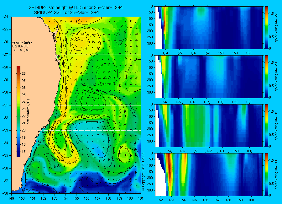This screenshot has height=204, width=282.
Task: Click the largest velocity legend arrow
Action: click(27, 50)
